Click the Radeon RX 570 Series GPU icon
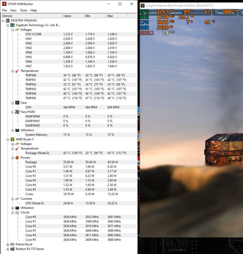The width and height of the screenshot is (243, 254). [x=12, y=249]
